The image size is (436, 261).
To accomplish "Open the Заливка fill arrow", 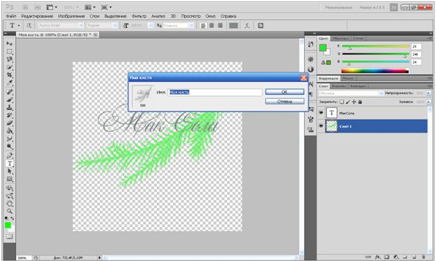I will [x=428, y=102].
